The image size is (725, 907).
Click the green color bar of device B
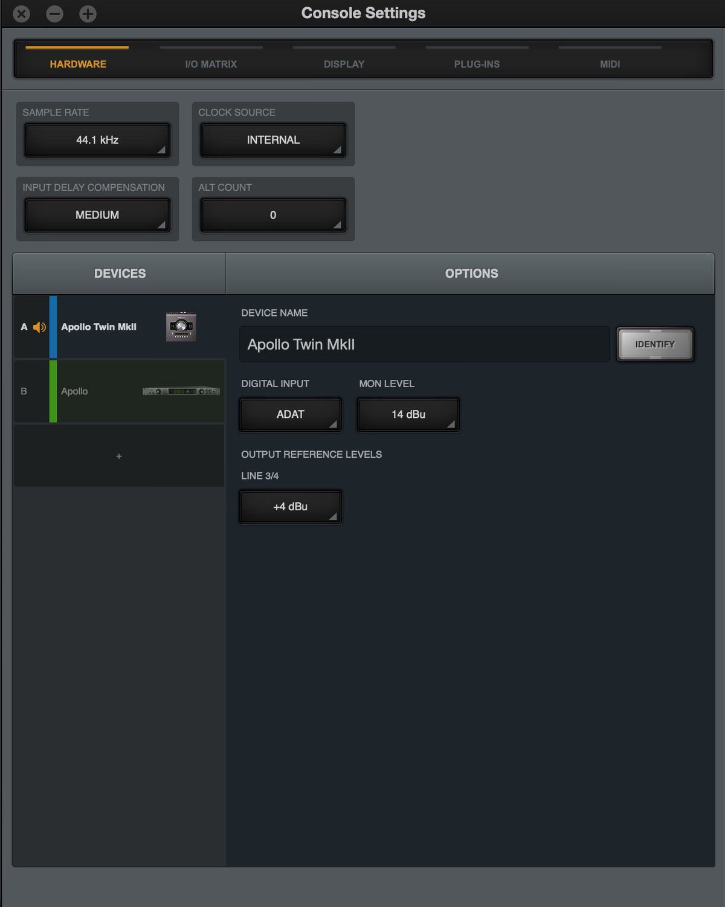point(53,391)
